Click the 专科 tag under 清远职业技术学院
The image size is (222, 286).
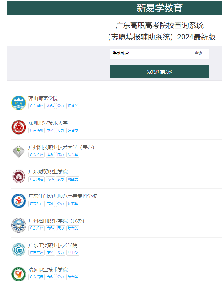coord(50,277)
